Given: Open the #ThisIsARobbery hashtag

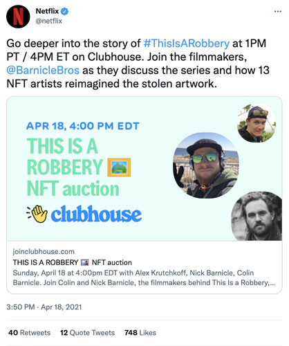Looking at the screenshot, I should click(x=187, y=44).
